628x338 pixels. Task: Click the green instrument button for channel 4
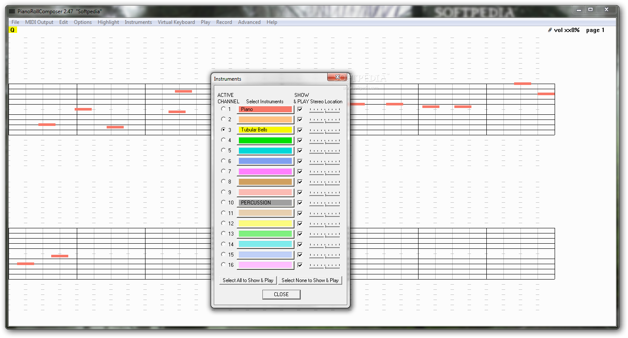point(265,140)
